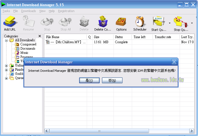The width and height of the screenshot is (198, 136).
Task: Click the 是(Y) button in the dialog
Action: 89,80
